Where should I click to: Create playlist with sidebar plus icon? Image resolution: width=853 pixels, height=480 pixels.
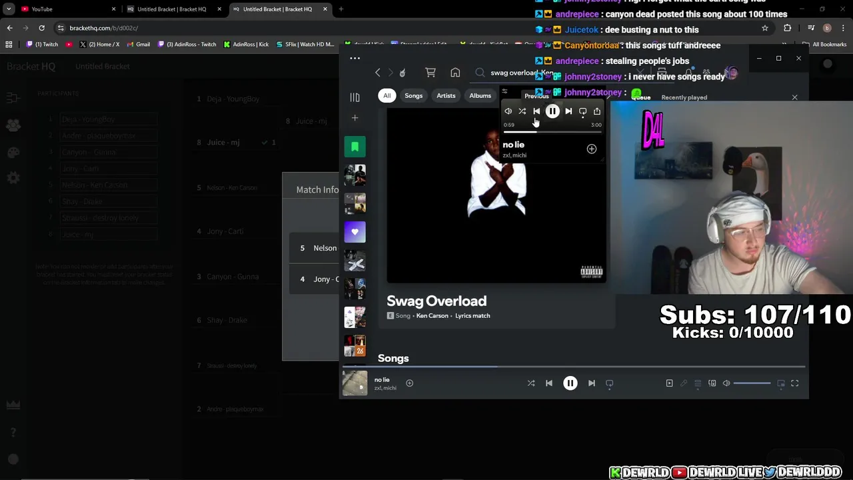point(355,118)
